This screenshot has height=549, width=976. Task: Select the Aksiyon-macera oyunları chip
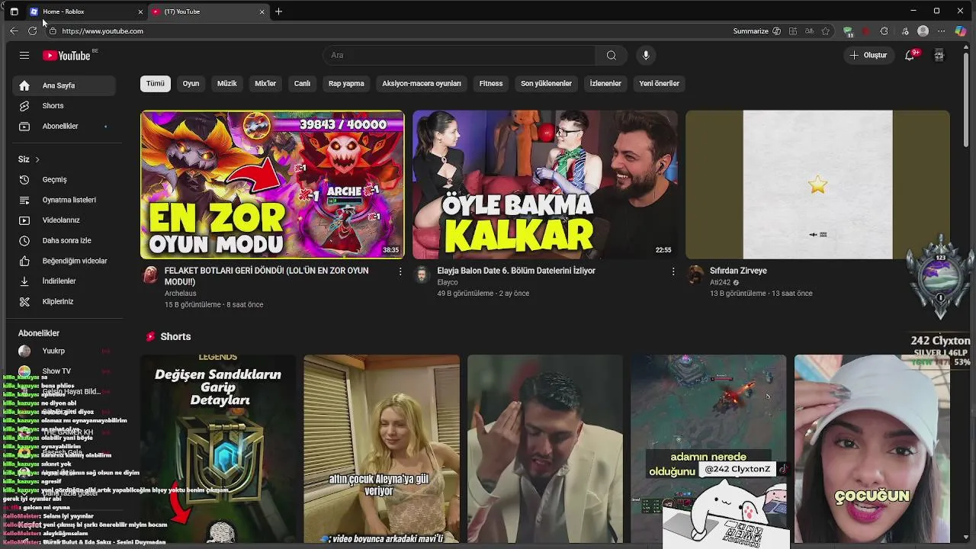422,83
